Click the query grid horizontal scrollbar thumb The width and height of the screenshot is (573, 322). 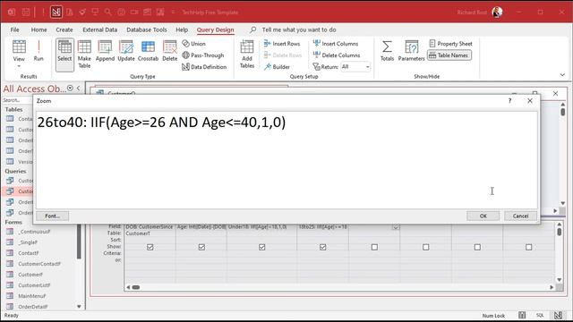135,287
